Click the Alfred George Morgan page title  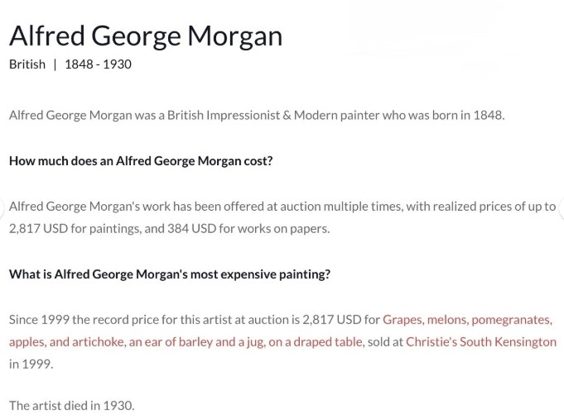pos(146,36)
